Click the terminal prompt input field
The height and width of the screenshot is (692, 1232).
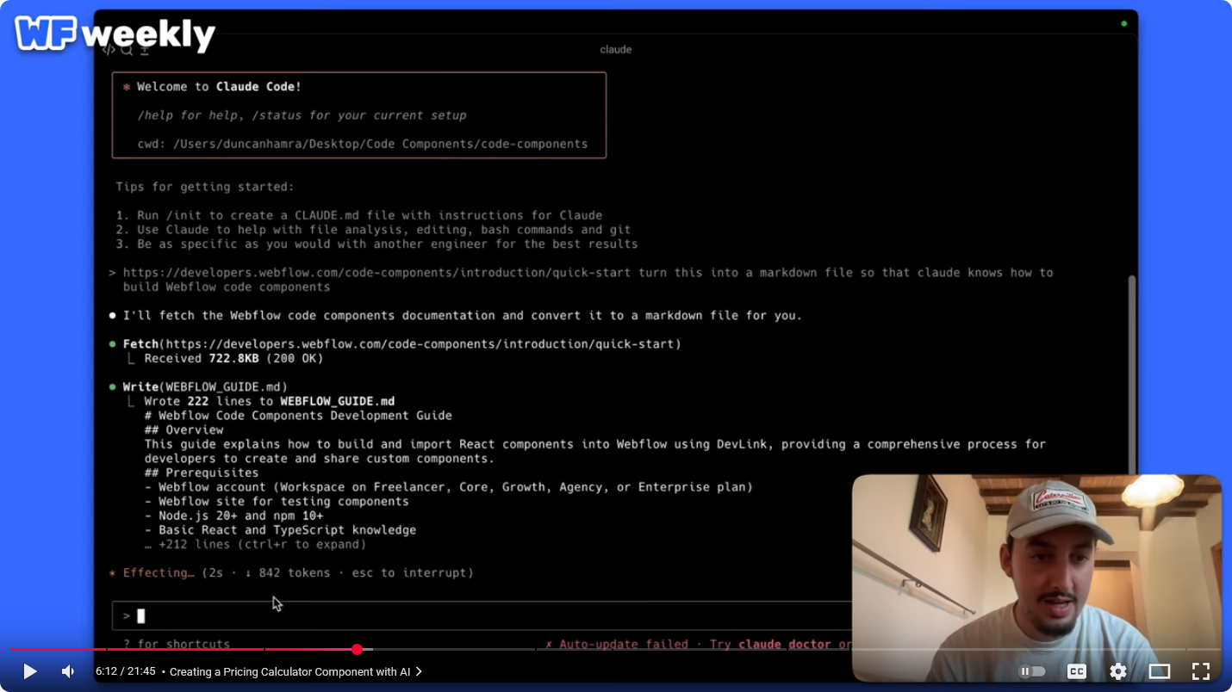point(482,615)
